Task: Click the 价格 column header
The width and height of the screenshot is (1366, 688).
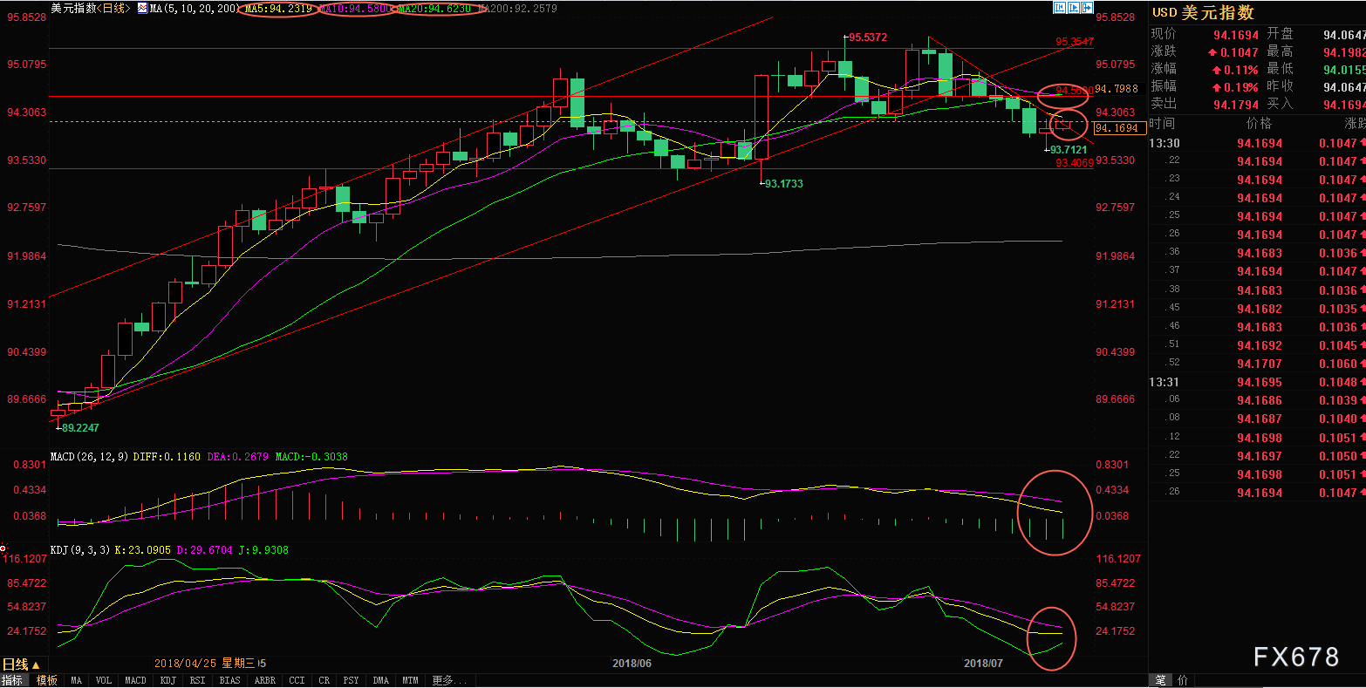Action: (x=1259, y=124)
